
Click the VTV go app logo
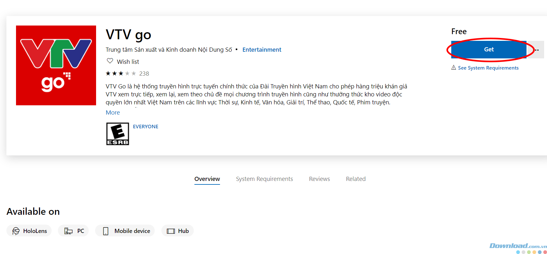point(56,65)
